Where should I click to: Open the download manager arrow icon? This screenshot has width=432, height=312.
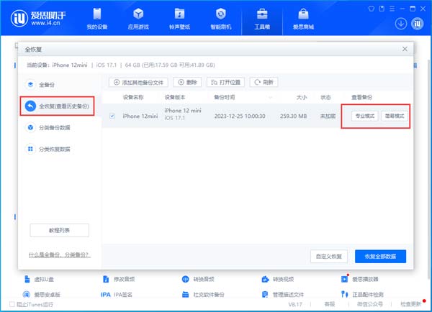click(x=401, y=24)
